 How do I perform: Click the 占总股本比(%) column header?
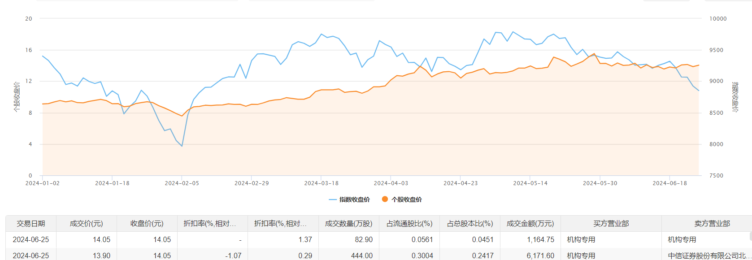[469, 223]
